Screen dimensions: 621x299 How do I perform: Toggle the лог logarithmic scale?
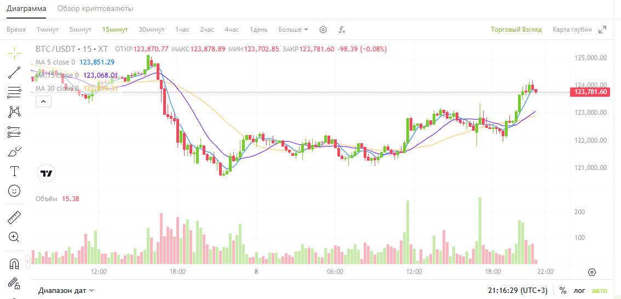click(580, 290)
